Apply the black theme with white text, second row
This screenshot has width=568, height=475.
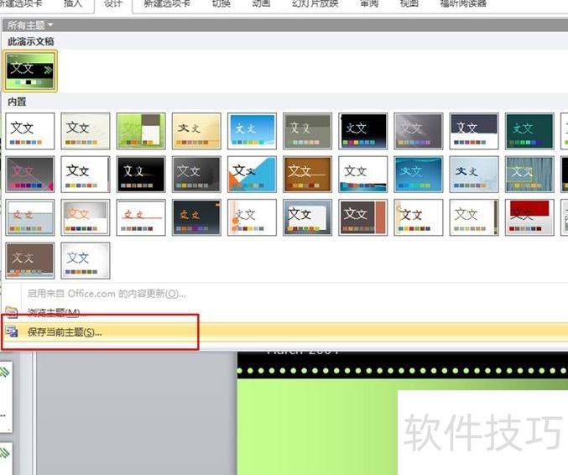click(141, 174)
